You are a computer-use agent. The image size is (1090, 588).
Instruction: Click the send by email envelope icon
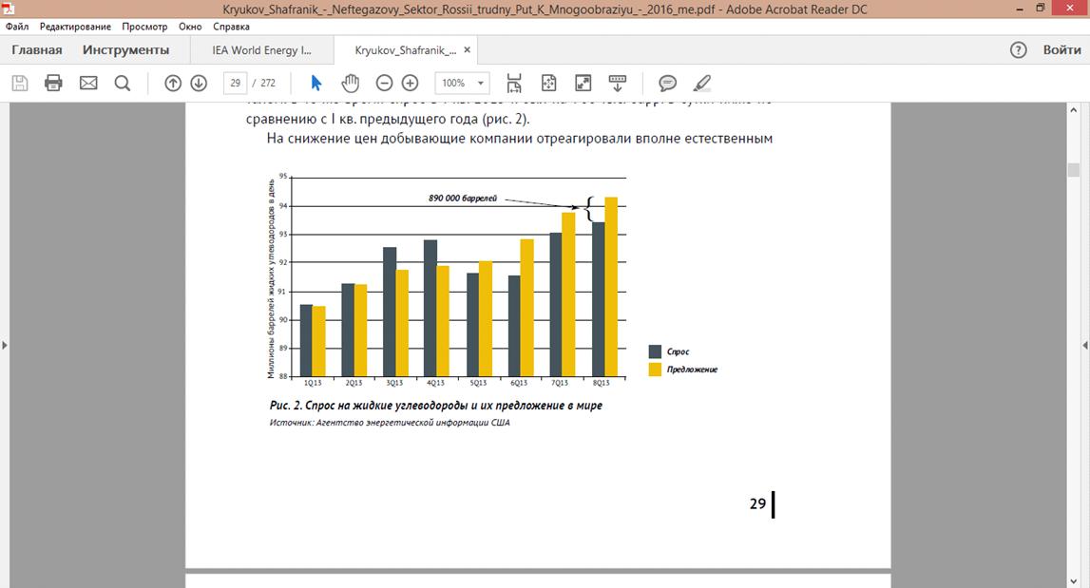[88, 83]
